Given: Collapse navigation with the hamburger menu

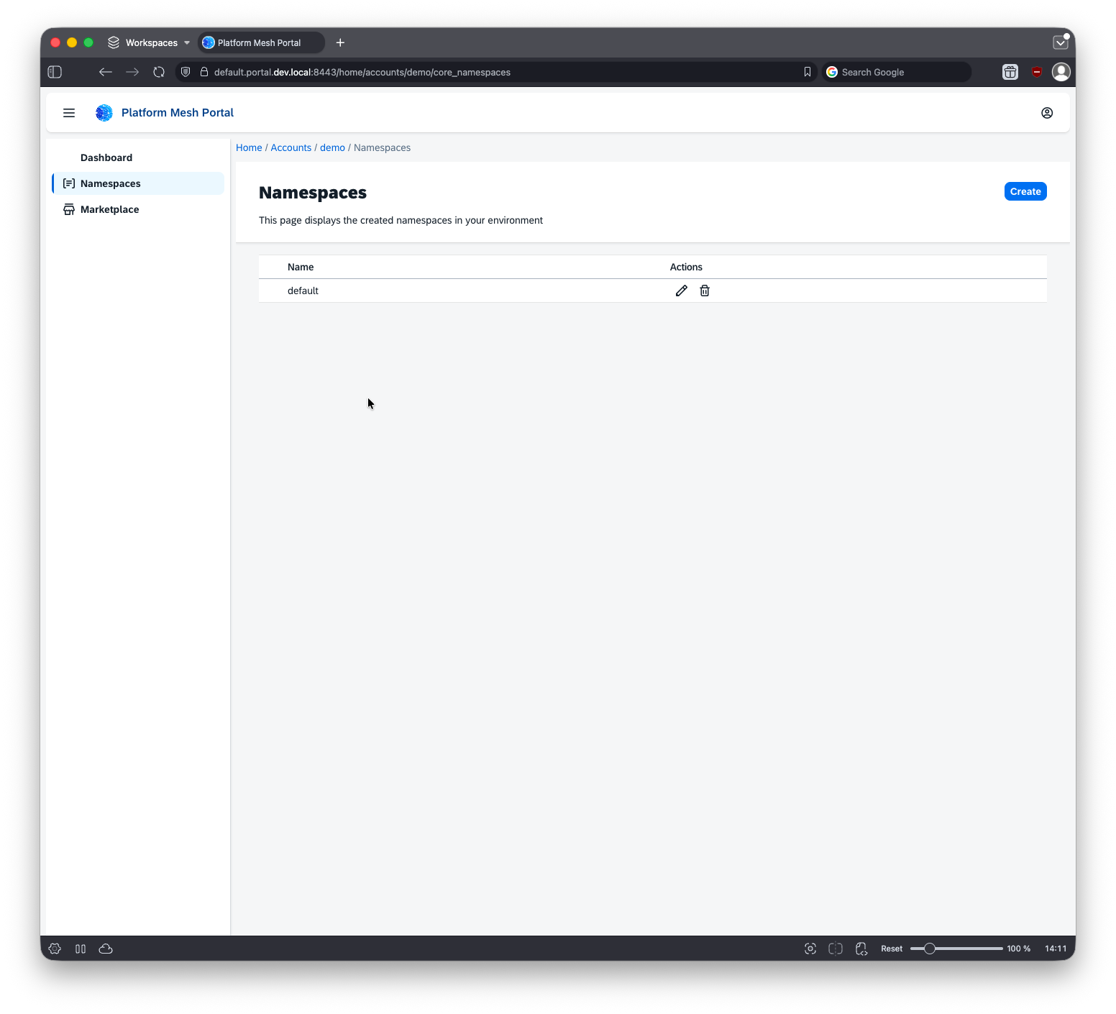Looking at the screenshot, I should [x=69, y=113].
